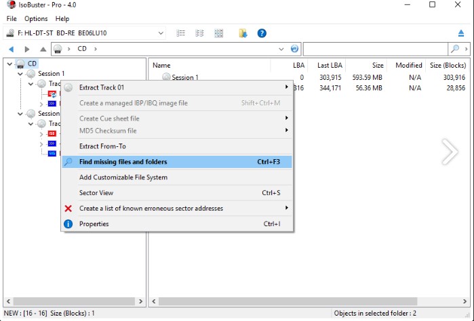Click the blue file system icon under Session 1
The height and width of the screenshot is (321, 474).
[x=52, y=104]
